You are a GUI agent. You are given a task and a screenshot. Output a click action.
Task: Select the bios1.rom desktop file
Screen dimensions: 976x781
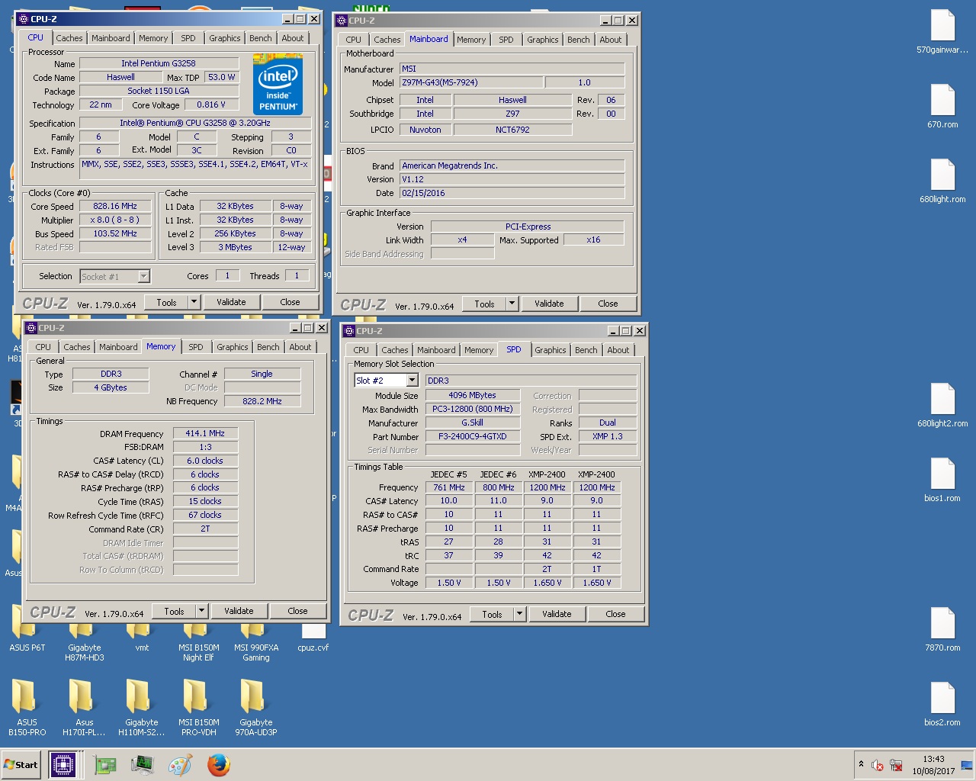click(942, 480)
